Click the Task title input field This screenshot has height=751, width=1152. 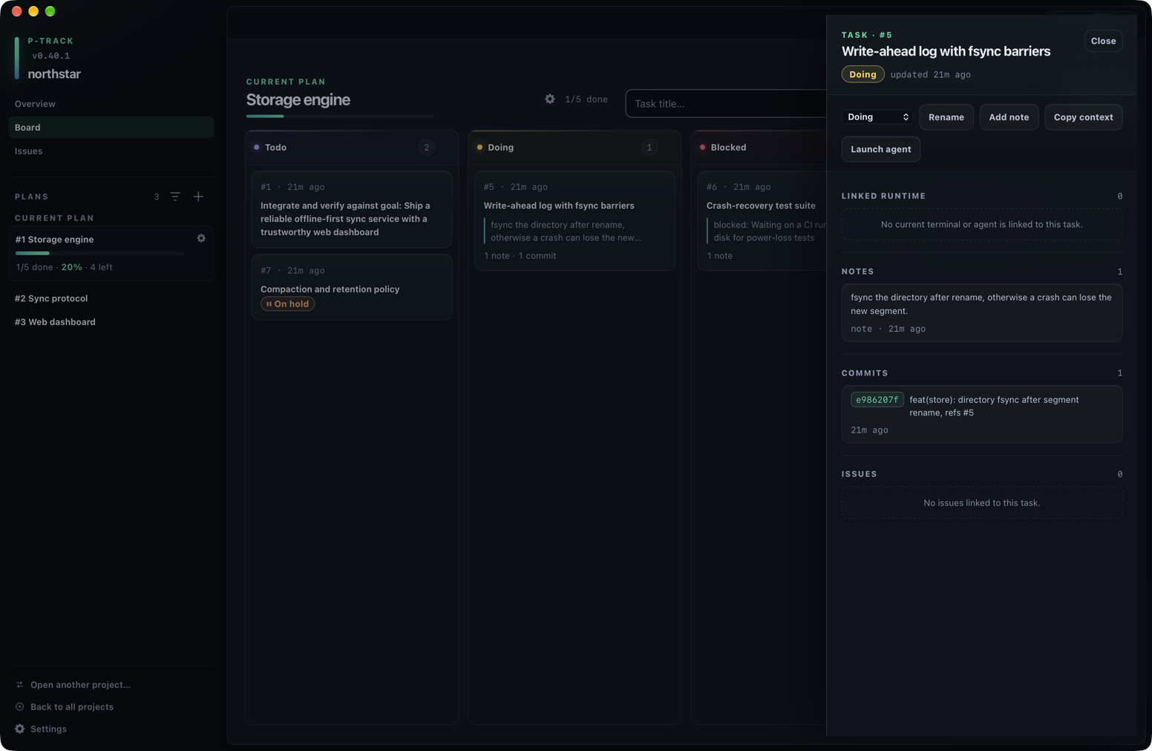tap(726, 104)
